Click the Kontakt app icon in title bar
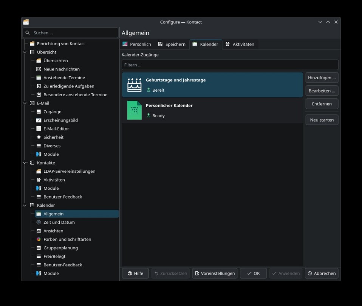The width and height of the screenshot is (362, 306). pyautogui.click(x=26, y=22)
